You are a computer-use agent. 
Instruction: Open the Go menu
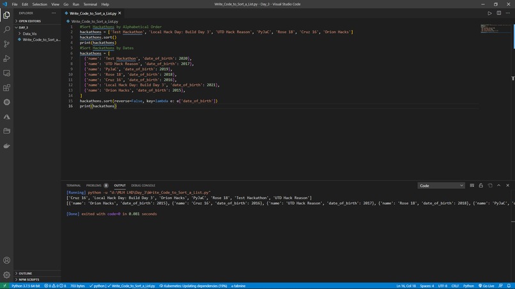point(66,4)
